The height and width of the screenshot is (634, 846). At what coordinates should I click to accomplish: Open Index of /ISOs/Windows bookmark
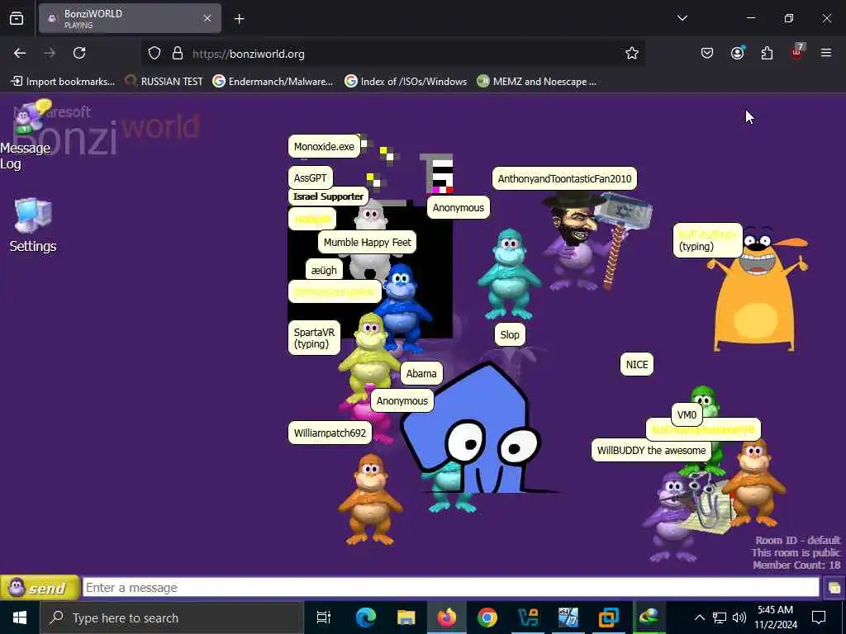point(406,82)
